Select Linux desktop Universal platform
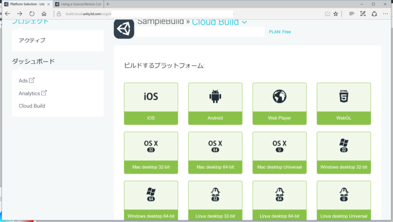 point(343,200)
